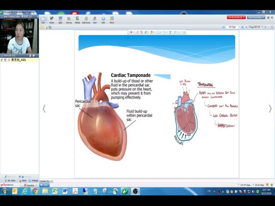
Task: Open Word from the taskbar
Action: 65,191
